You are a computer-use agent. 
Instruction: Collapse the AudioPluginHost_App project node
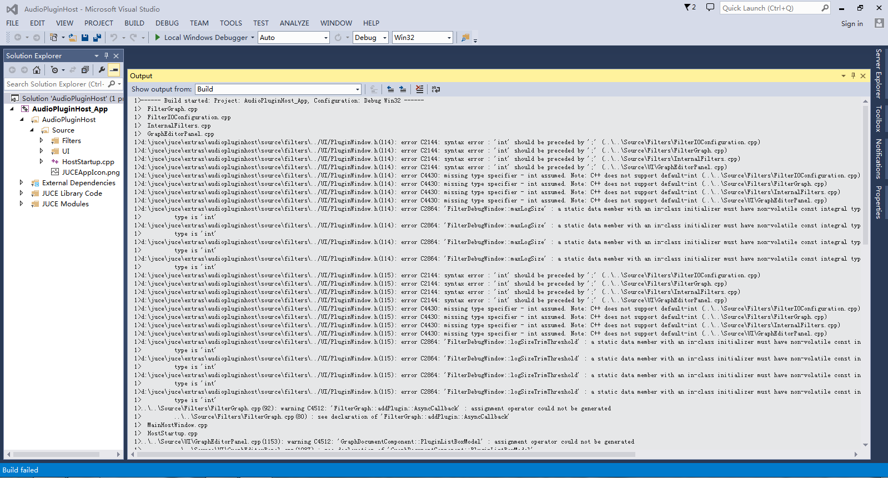click(12, 109)
